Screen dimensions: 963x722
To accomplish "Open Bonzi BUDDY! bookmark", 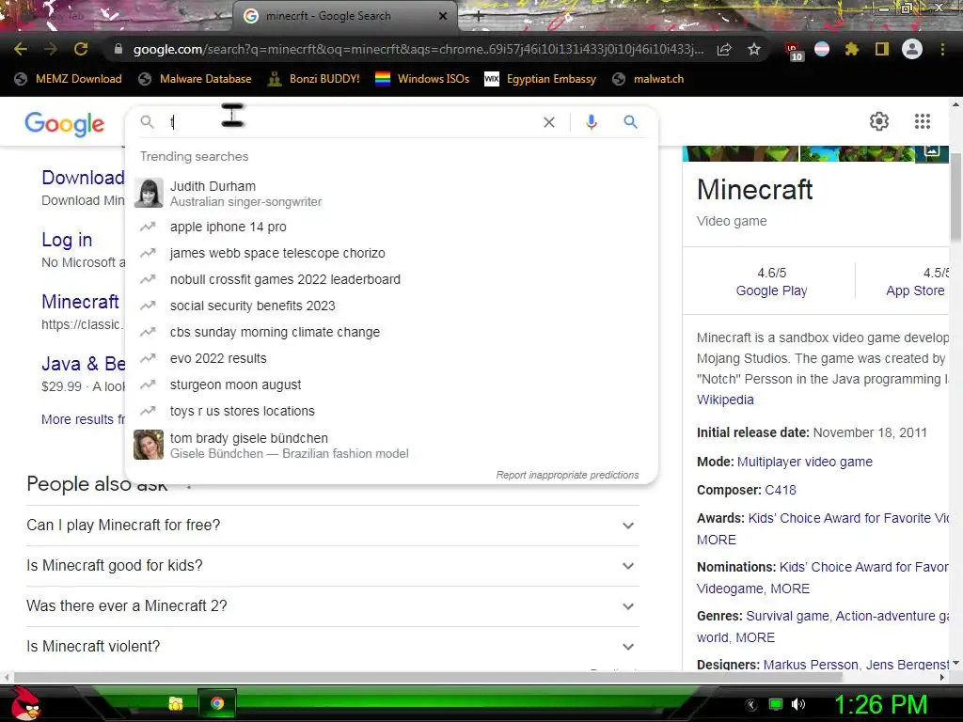I will tap(314, 79).
